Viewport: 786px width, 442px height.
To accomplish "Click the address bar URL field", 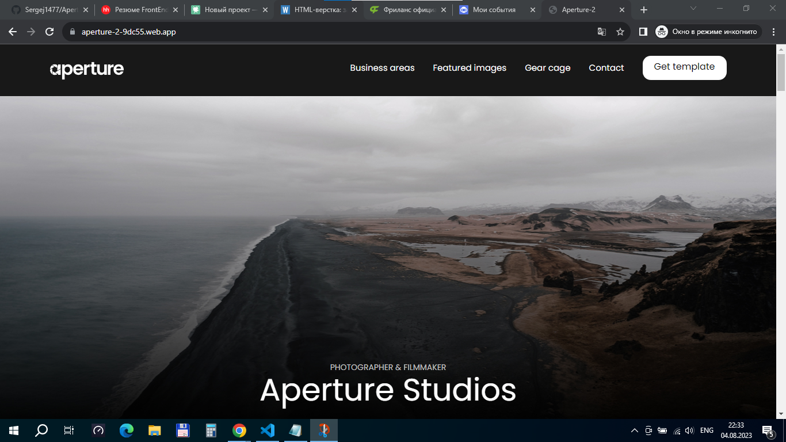I will coord(334,32).
